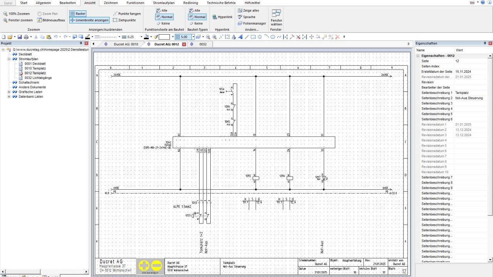Viewport: 493px width, 277px height.
Task: Open the grid size 5.00 dropdown
Action: tap(193, 37)
